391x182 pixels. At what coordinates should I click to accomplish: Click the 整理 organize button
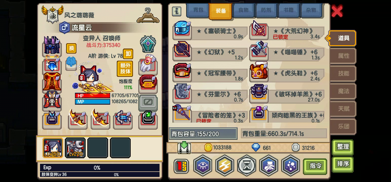click(343, 147)
